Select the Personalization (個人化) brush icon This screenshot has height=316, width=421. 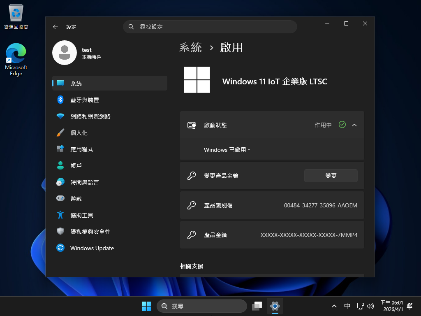coord(60,133)
